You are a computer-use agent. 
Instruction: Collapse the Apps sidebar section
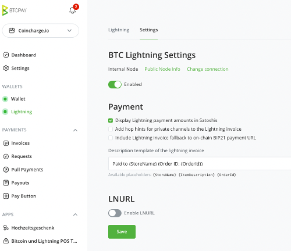[75, 214]
